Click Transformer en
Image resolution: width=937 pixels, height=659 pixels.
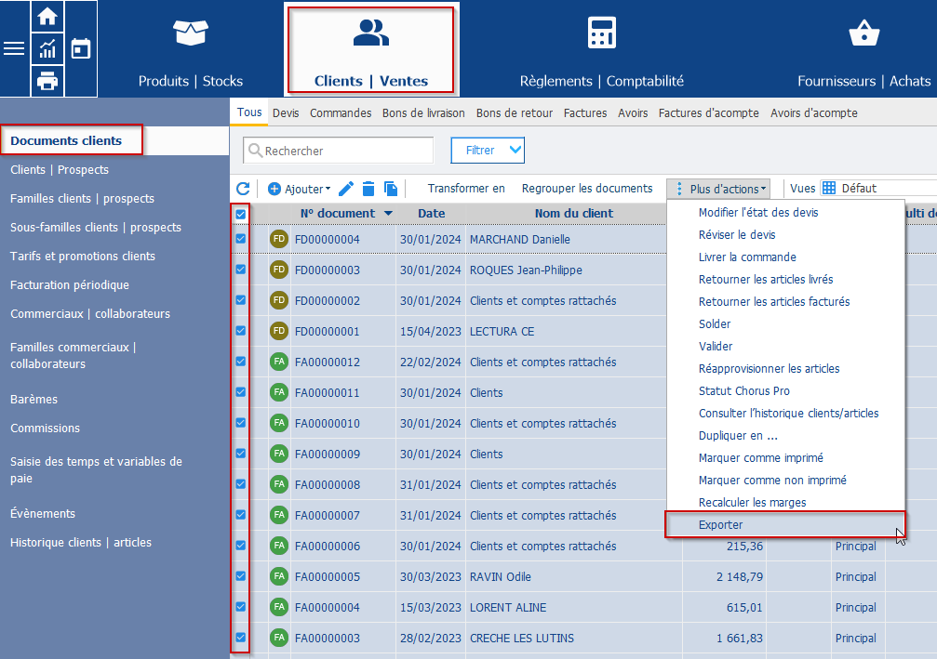pos(468,188)
